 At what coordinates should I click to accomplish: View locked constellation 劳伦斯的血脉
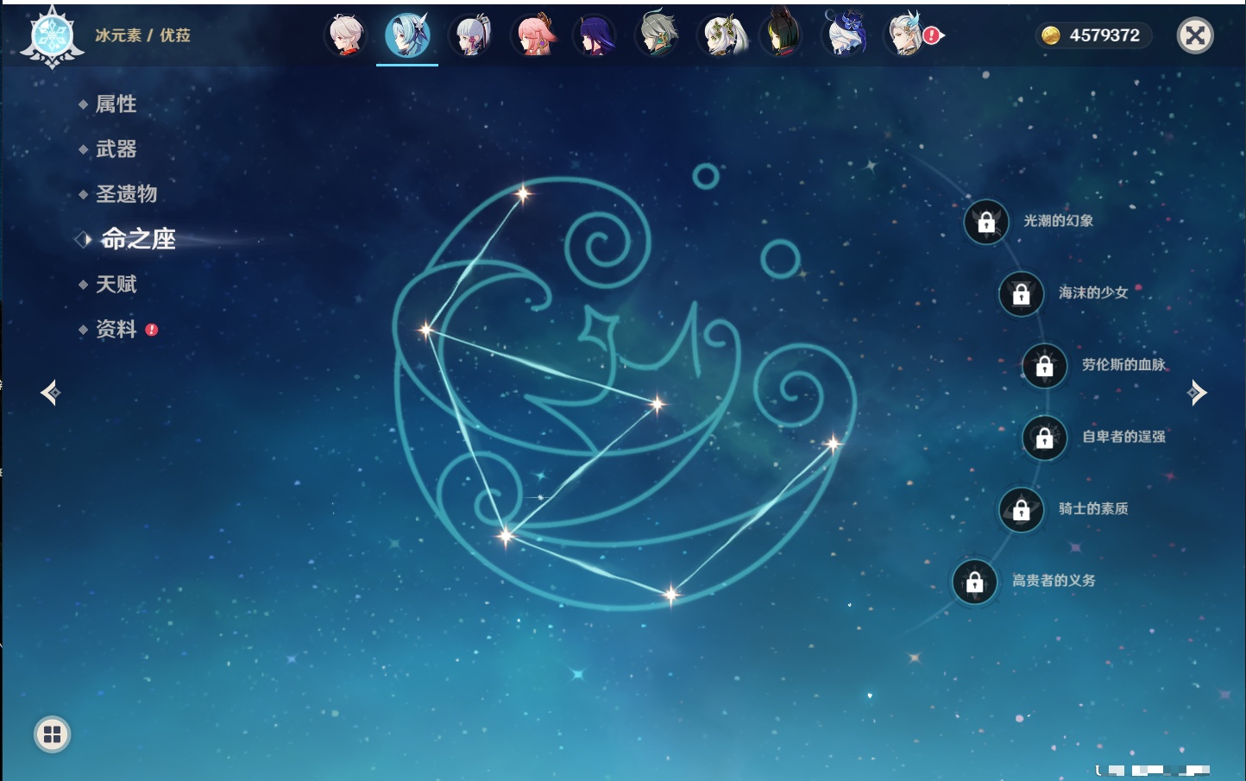(x=1045, y=366)
